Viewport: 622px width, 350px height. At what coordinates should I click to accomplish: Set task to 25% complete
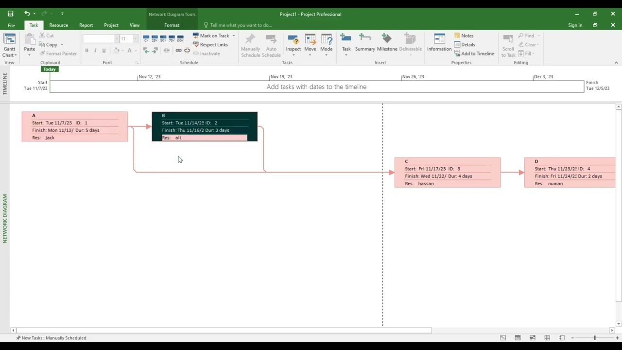click(x=155, y=38)
